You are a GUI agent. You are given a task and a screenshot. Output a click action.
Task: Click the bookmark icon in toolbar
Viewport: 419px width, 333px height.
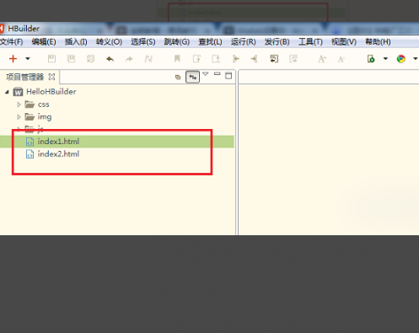point(177,59)
